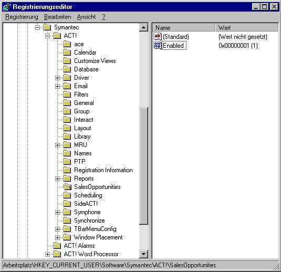Expand the Symphone key
The width and height of the screenshot is (281, 272).
pos(57,212)
